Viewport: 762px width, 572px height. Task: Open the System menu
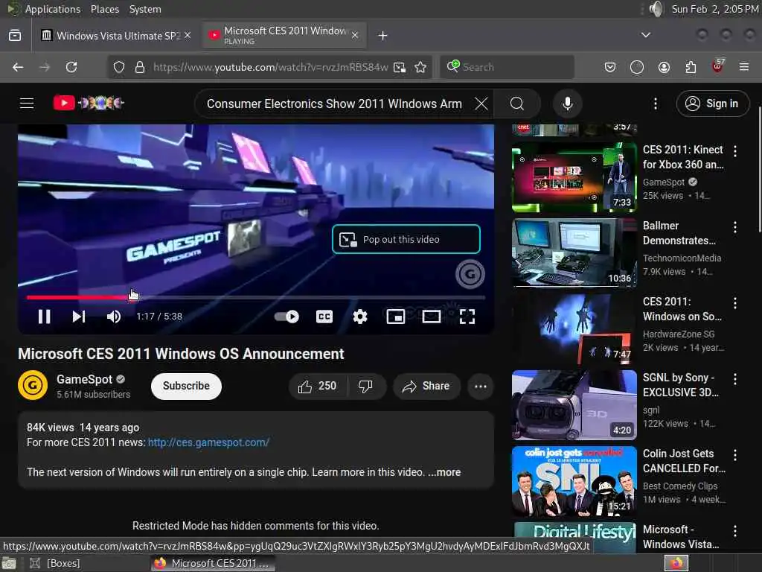click(x=145, y=9)
